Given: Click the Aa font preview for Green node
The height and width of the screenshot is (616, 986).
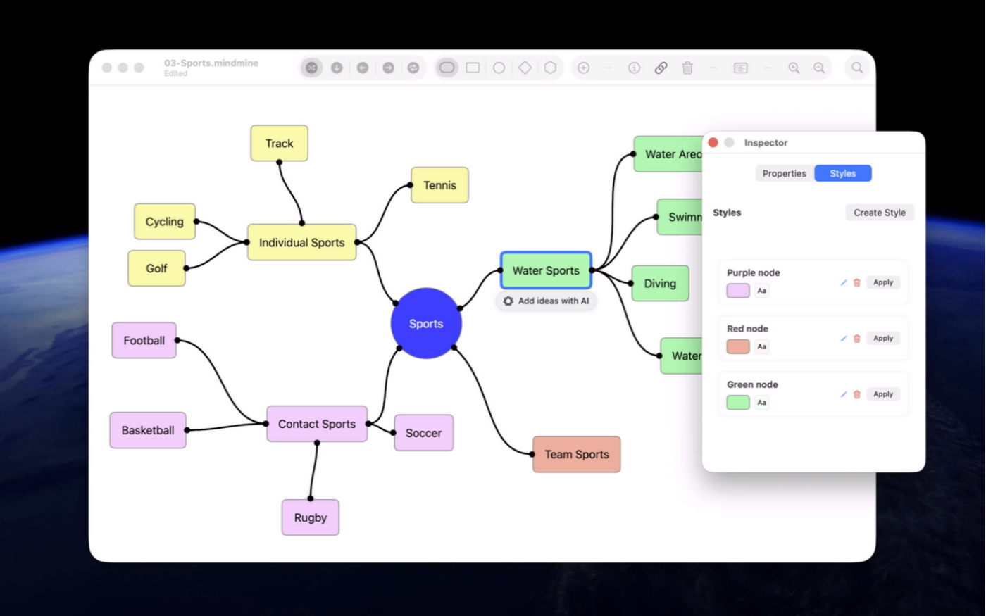Looking at the screenshot, I should (x=761, y=403).
